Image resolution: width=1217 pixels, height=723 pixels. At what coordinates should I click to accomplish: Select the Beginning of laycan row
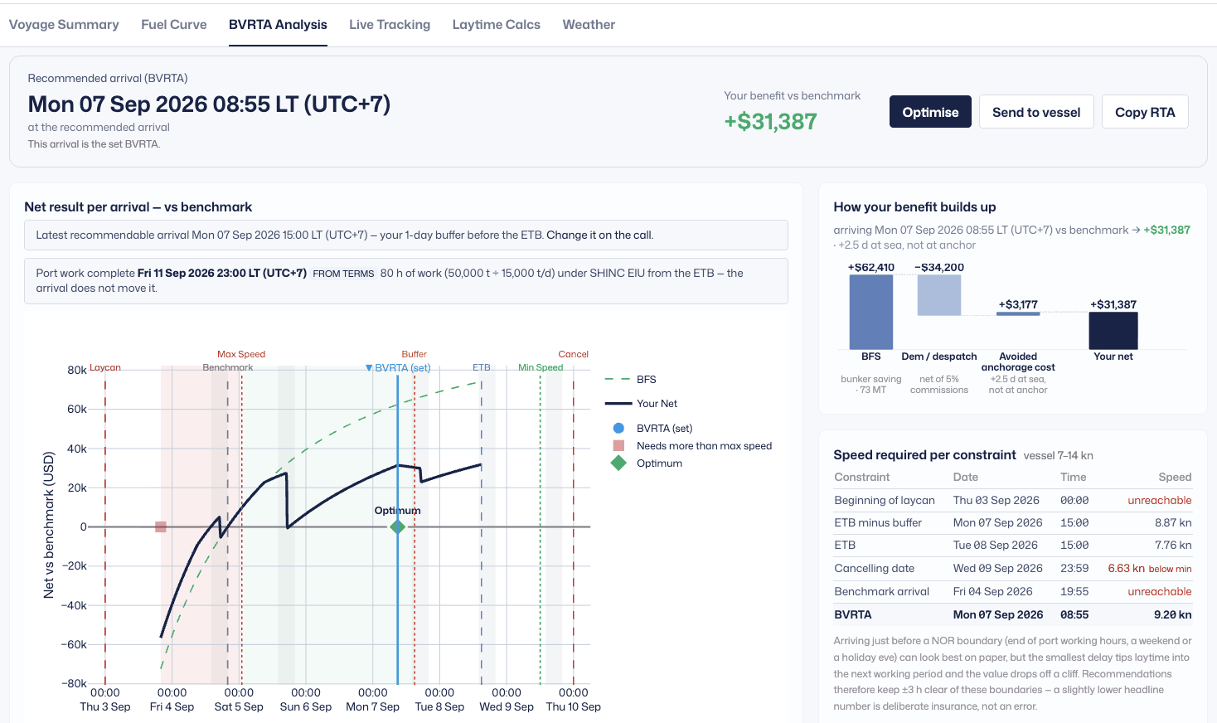pos(1012,500)
